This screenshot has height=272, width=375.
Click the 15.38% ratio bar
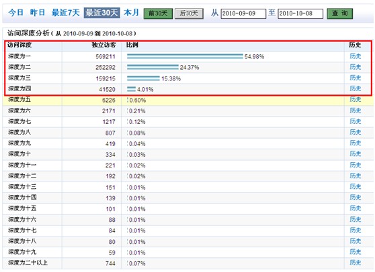pos(143,78)
